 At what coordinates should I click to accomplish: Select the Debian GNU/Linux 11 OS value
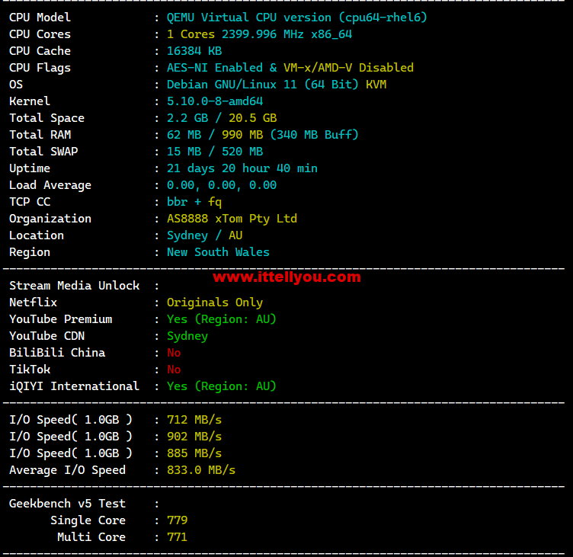[232, 85]
